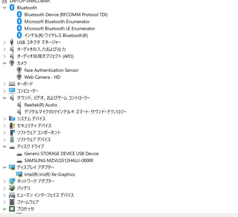This screenshot has width=238, height=217.
Task: Click the USB コネクタ マネージャー icon
Action: 12,42
